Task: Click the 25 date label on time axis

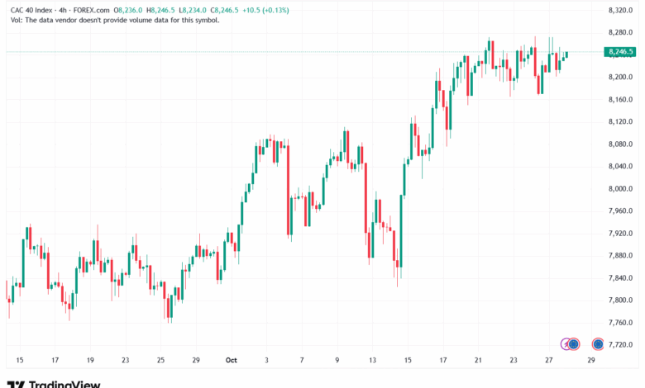Action: [160, 361]
